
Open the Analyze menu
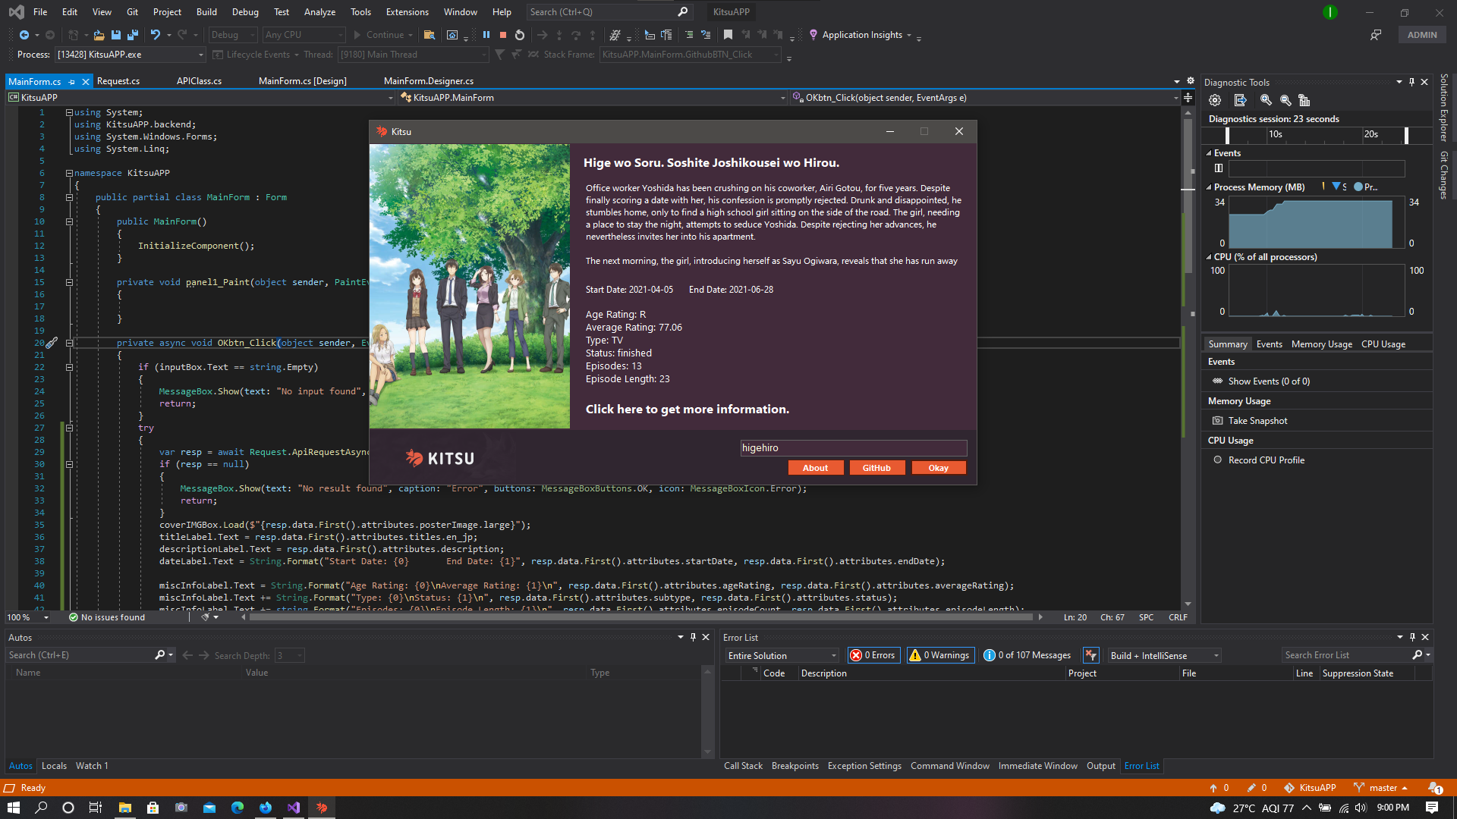tap(319, 12)
